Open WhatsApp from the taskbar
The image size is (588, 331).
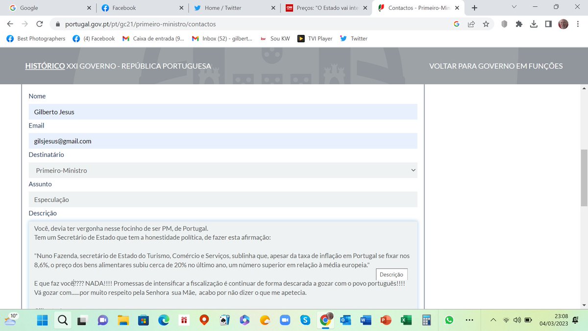[x=449, y=320]
